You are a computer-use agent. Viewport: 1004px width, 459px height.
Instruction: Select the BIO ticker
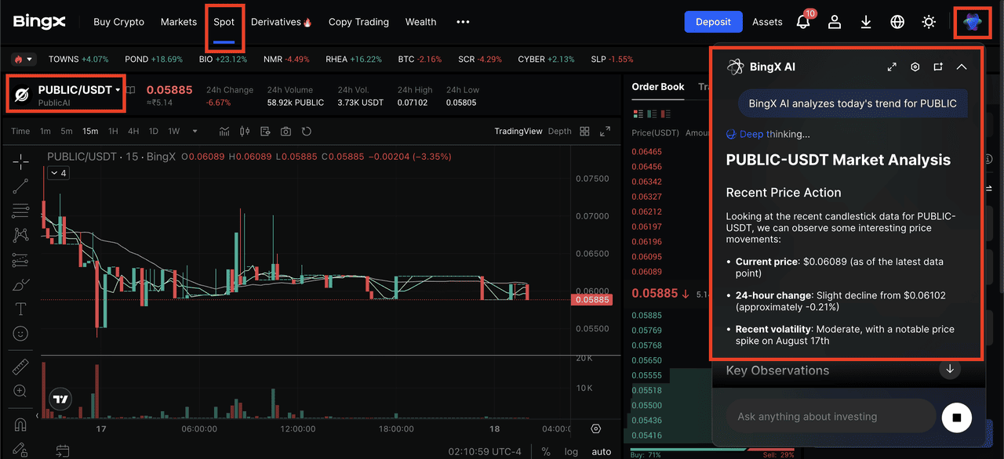point(223,60)
